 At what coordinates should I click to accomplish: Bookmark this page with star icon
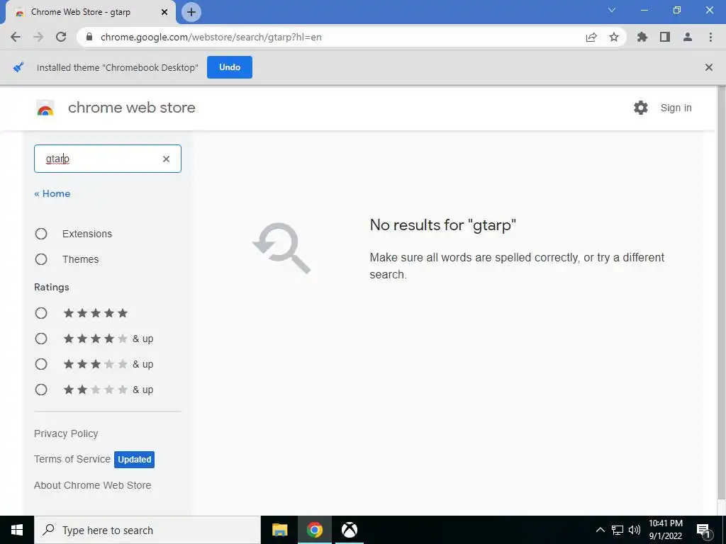click(614, 37)
